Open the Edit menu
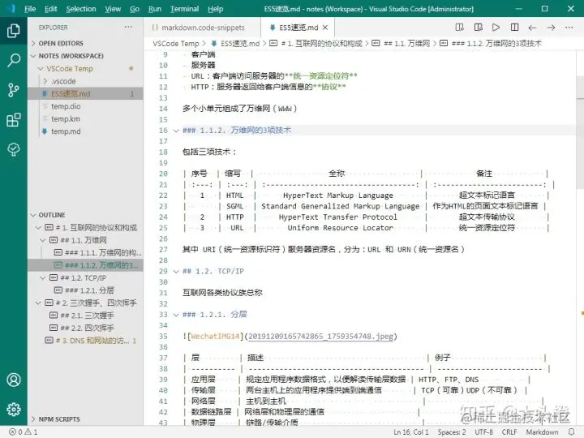Screen dimensions: 584x438 click(x=50, y=9)
